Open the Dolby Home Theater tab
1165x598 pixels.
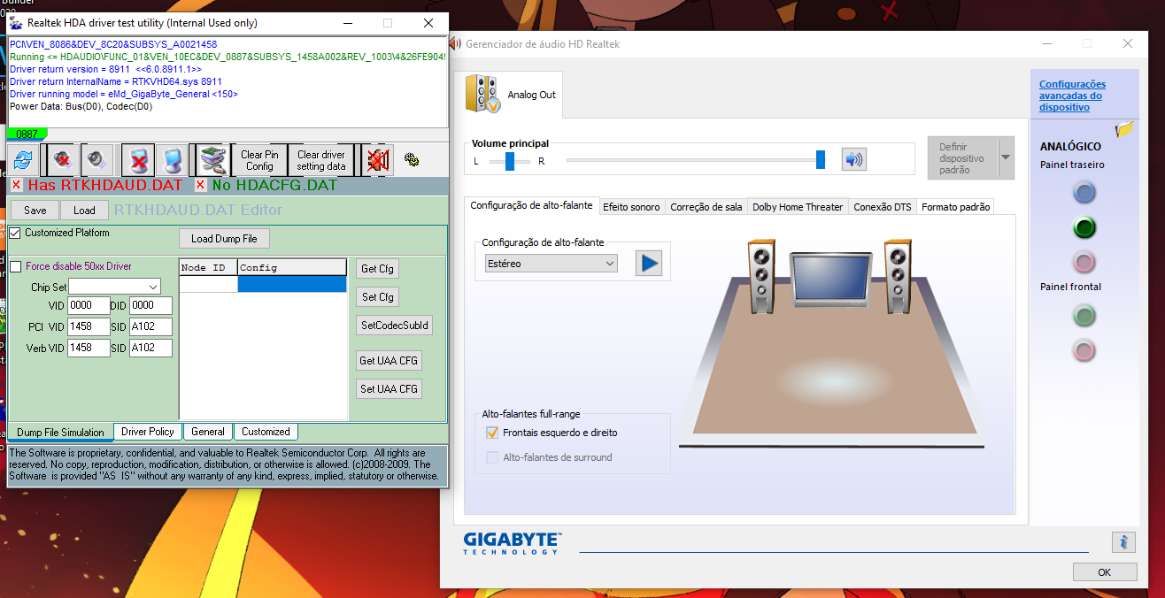[798, 207]
